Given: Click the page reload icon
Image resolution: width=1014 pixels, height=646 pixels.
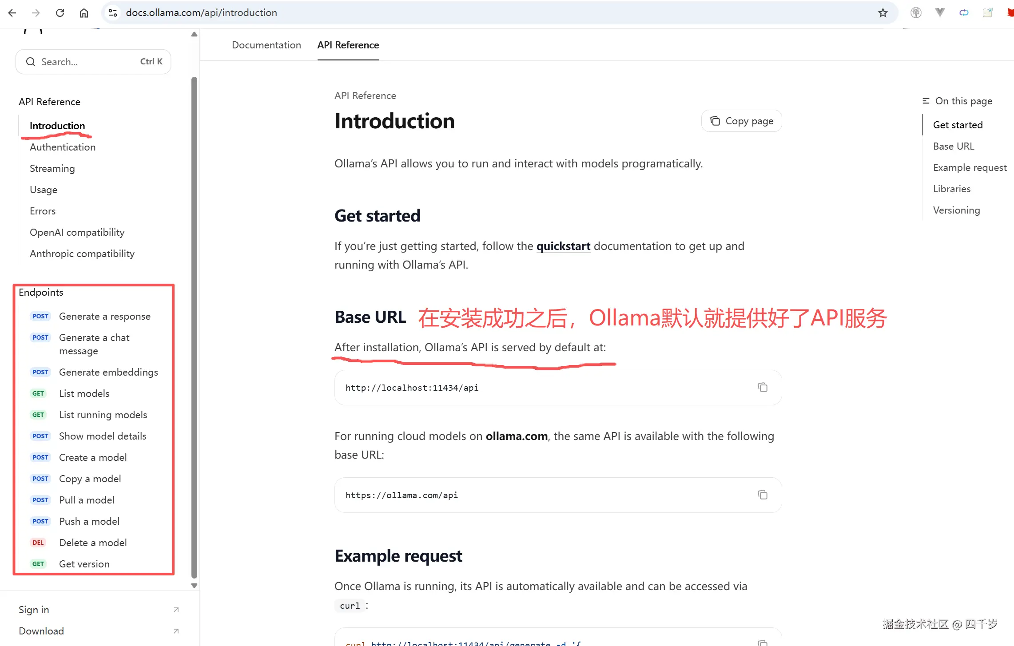Looking at the screenshot, I should [x=60, y=13].
